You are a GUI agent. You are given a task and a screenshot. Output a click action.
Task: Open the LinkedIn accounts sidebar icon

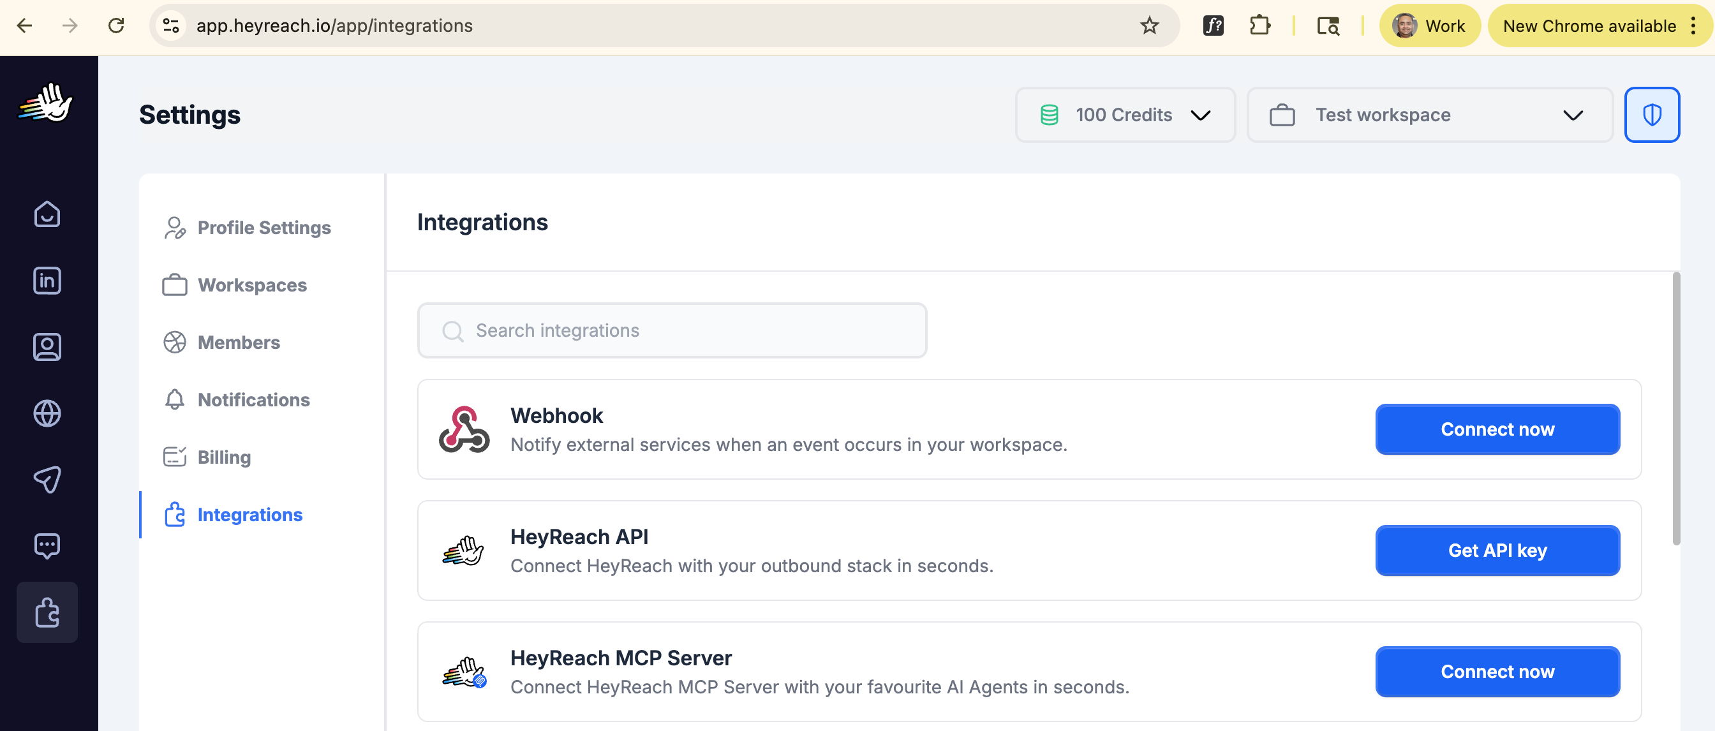coord(47,280)
